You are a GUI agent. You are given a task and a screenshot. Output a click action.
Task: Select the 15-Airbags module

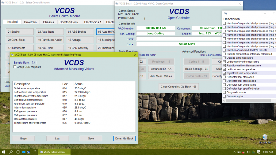tap(80, 40)
